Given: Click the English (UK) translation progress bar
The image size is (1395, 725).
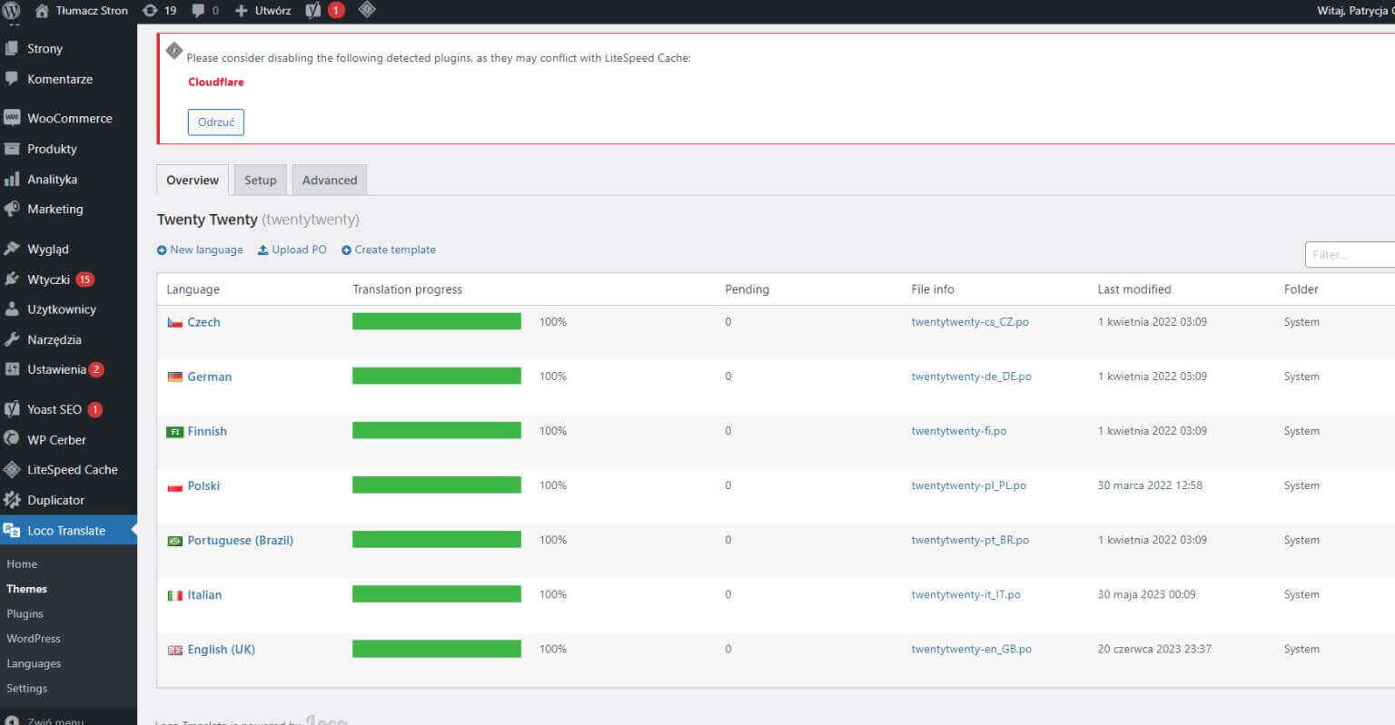Looking at the screenshot, I should pos(437,648).
